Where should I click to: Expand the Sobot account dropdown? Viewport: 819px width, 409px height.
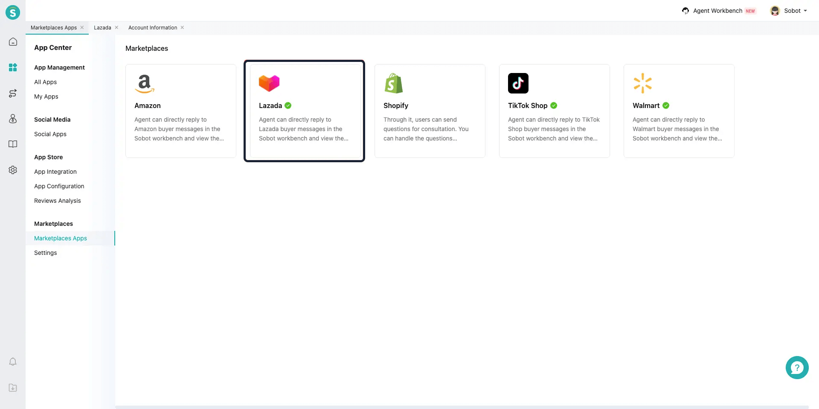tap(805, 11)
